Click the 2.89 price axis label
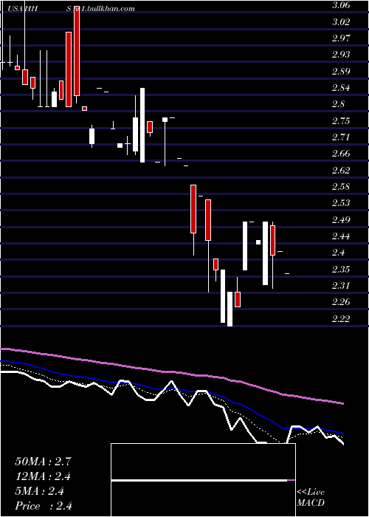 pos(341,71)
